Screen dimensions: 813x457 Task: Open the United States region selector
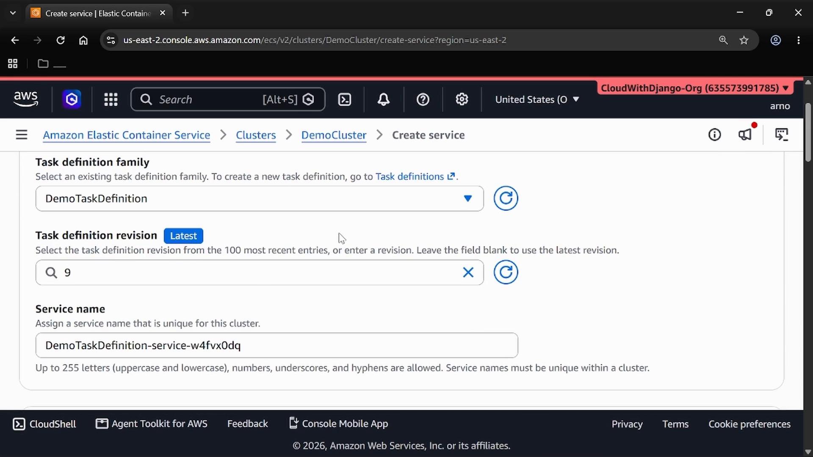tap(537, 99)
